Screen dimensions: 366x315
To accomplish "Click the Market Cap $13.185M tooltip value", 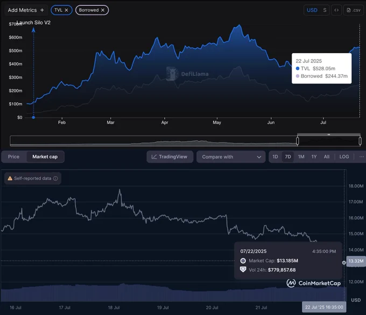I will tap(287, 261).
